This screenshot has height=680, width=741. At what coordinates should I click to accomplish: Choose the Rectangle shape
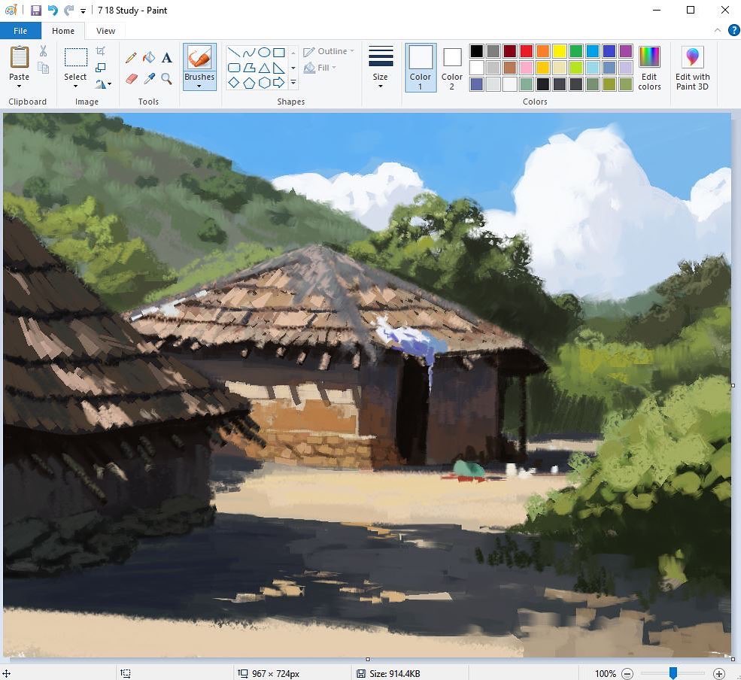coord(279,53)
